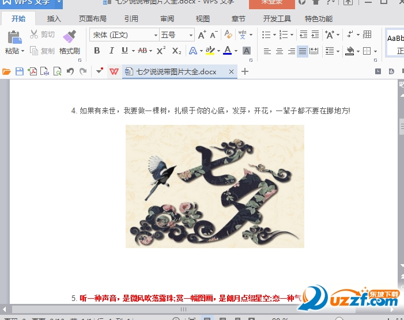Open the 页面布局 ribbon tab

(x=92, y=19)
